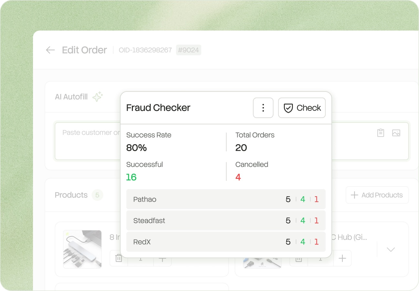Open the three-dot menu in Fraud Checker

[x=263, y=108]
